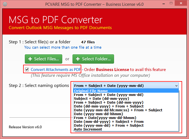Minimize the PCVARE converter window
This screenshot has width=189, height=139.
coord(164,4)
